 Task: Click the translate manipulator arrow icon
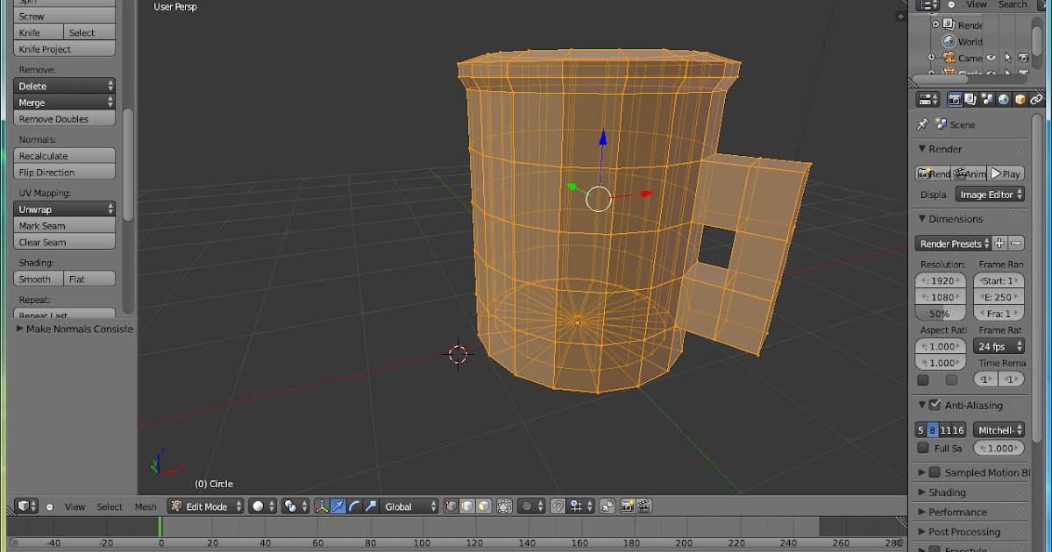click(x=338, y=506)
